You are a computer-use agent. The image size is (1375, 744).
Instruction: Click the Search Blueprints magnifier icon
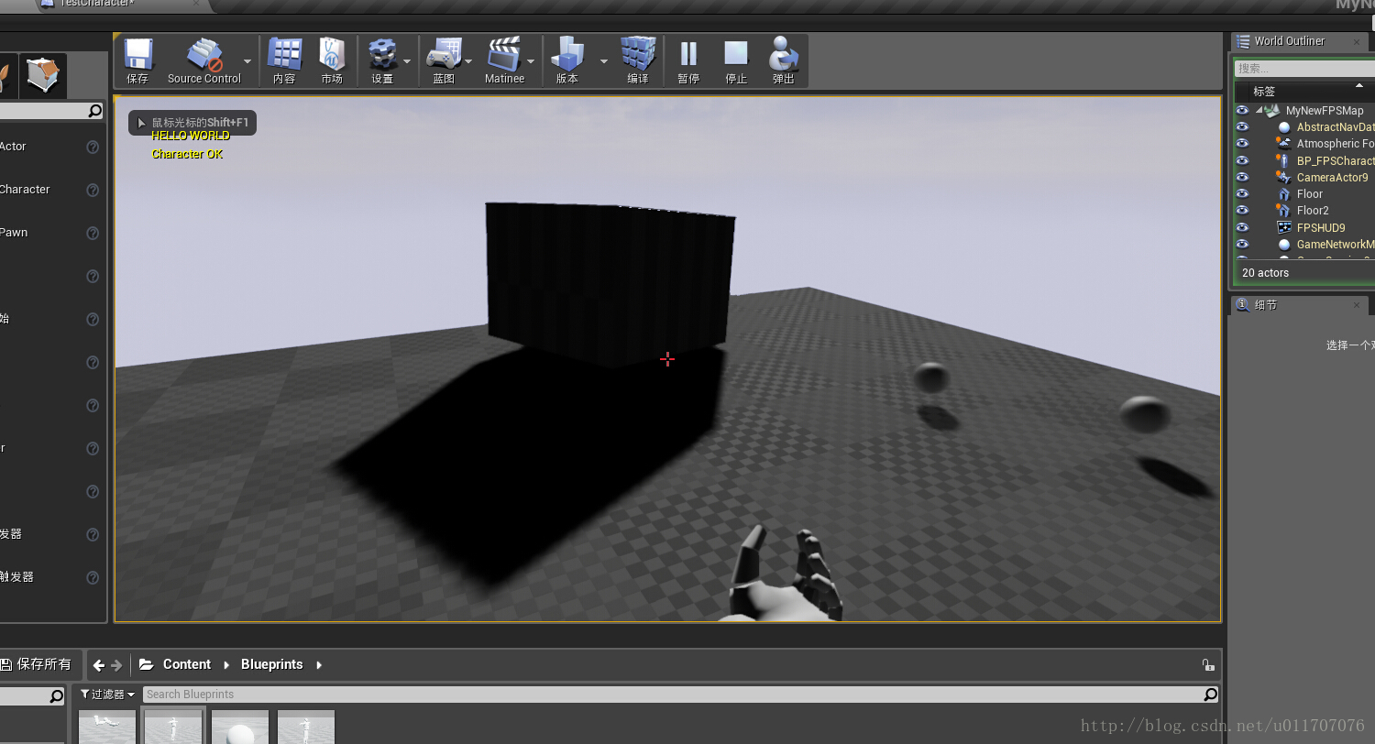tap(1210, 695)
